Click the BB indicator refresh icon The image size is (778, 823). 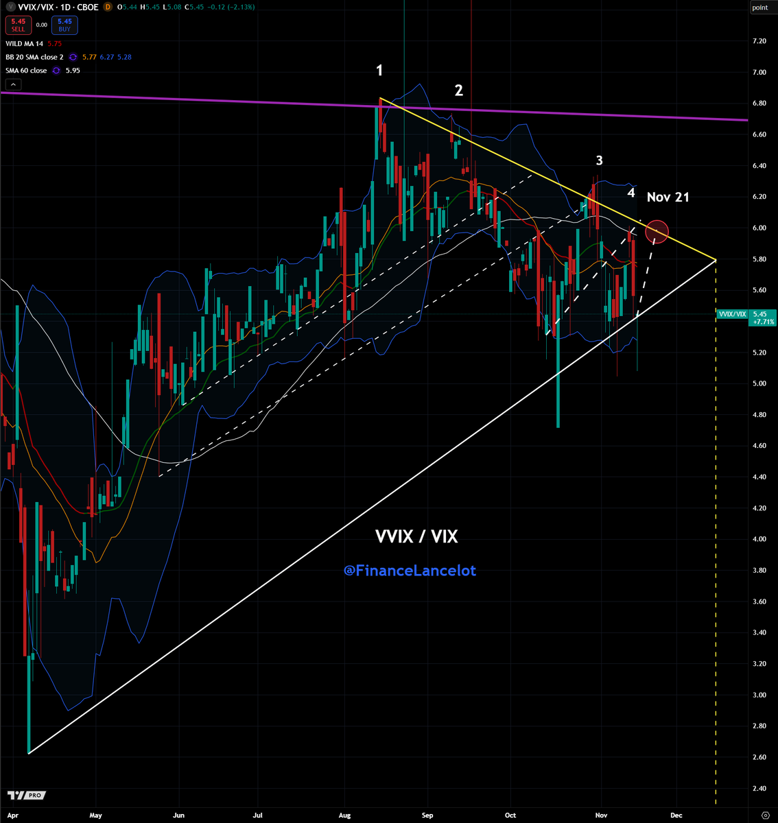pyautogui.click(x=73, y=57)
